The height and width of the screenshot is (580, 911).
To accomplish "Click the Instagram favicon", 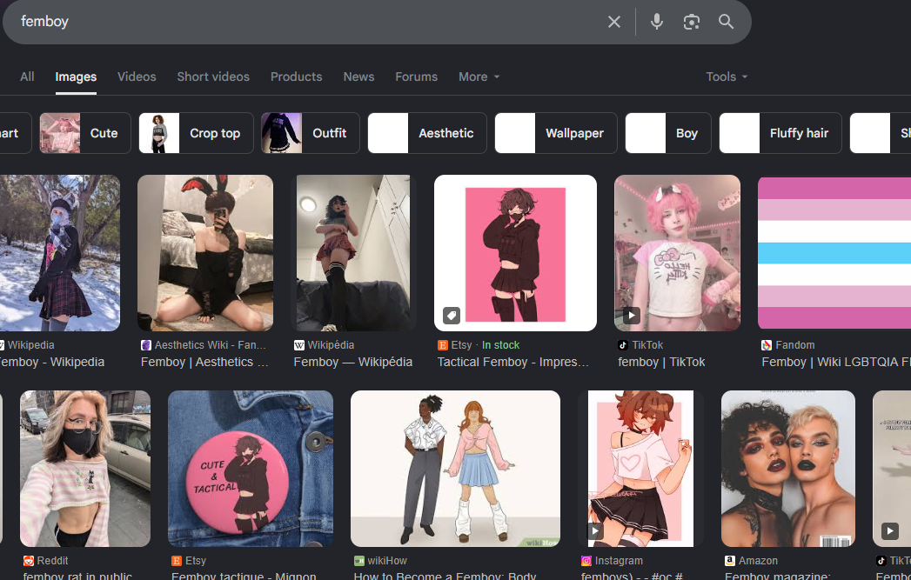I will [x=586, y=561].
